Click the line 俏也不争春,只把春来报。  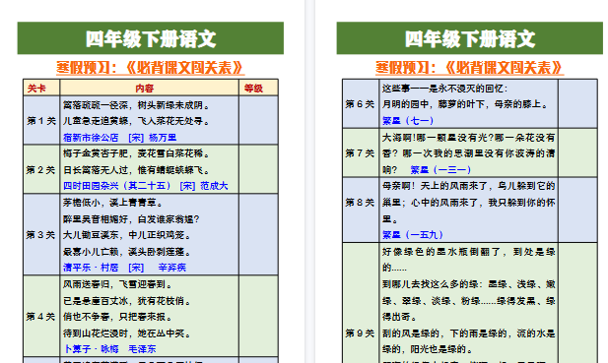[x=117, y=317]
